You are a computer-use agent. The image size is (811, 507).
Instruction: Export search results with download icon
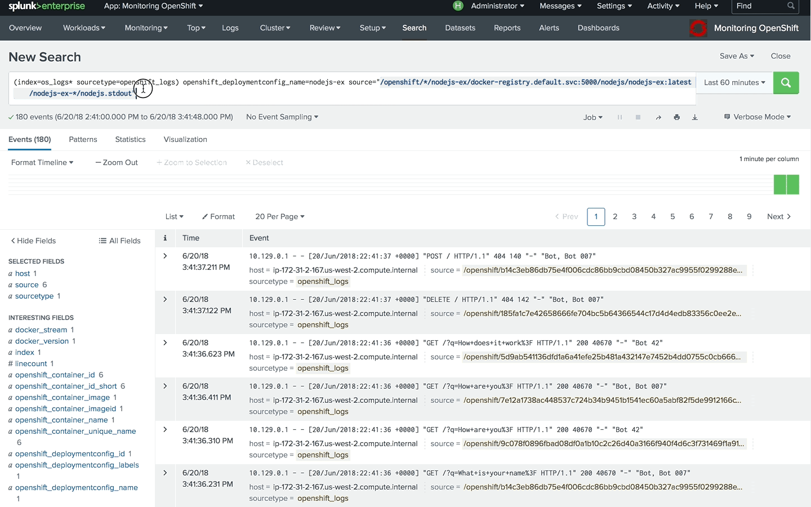point(695,117)
